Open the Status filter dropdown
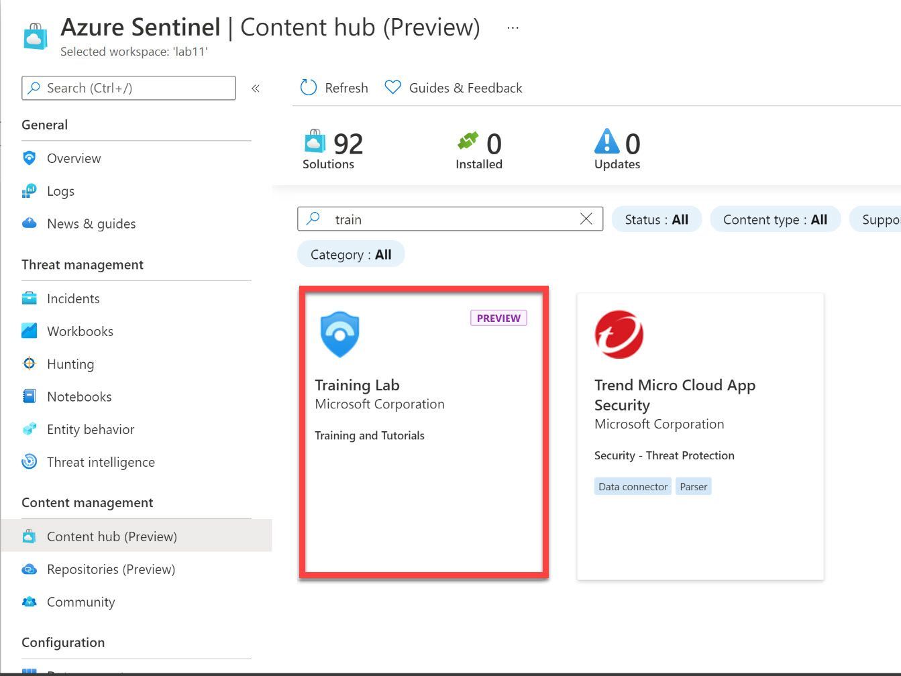The image size is (901, 676). point(656,219)
